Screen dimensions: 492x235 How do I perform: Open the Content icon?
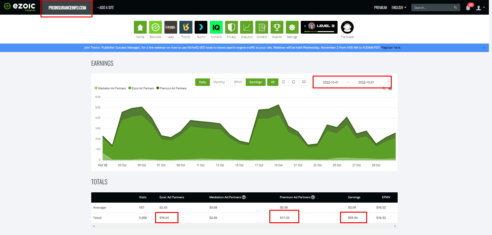pyautogui.click(x=262, y=27)
